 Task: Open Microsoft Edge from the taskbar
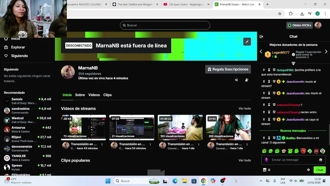coord(175,181)
